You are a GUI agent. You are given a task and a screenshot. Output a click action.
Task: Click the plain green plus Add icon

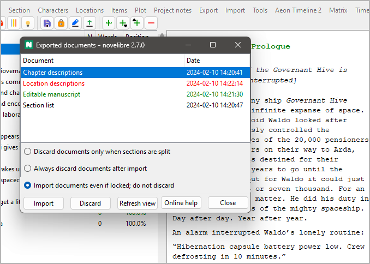109,23
